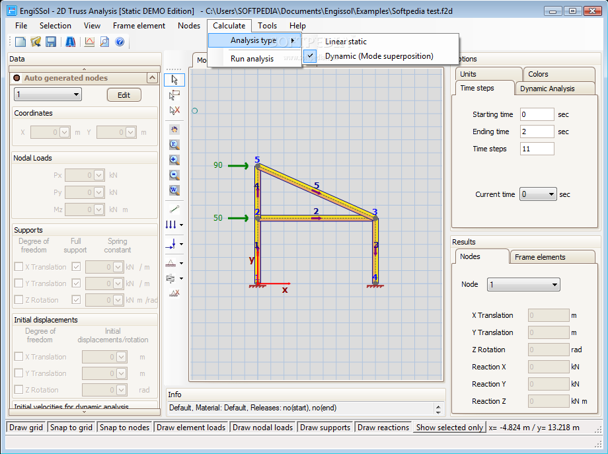
Task: Toggle Full support checkbox for X Translation
Action: (x=76, y=267)
